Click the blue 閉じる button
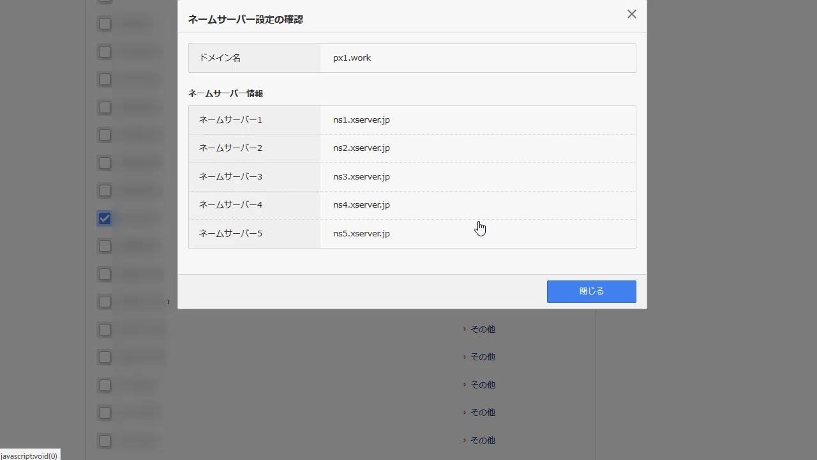The height and width of the screenshot is (460, 817). point(591,291)
